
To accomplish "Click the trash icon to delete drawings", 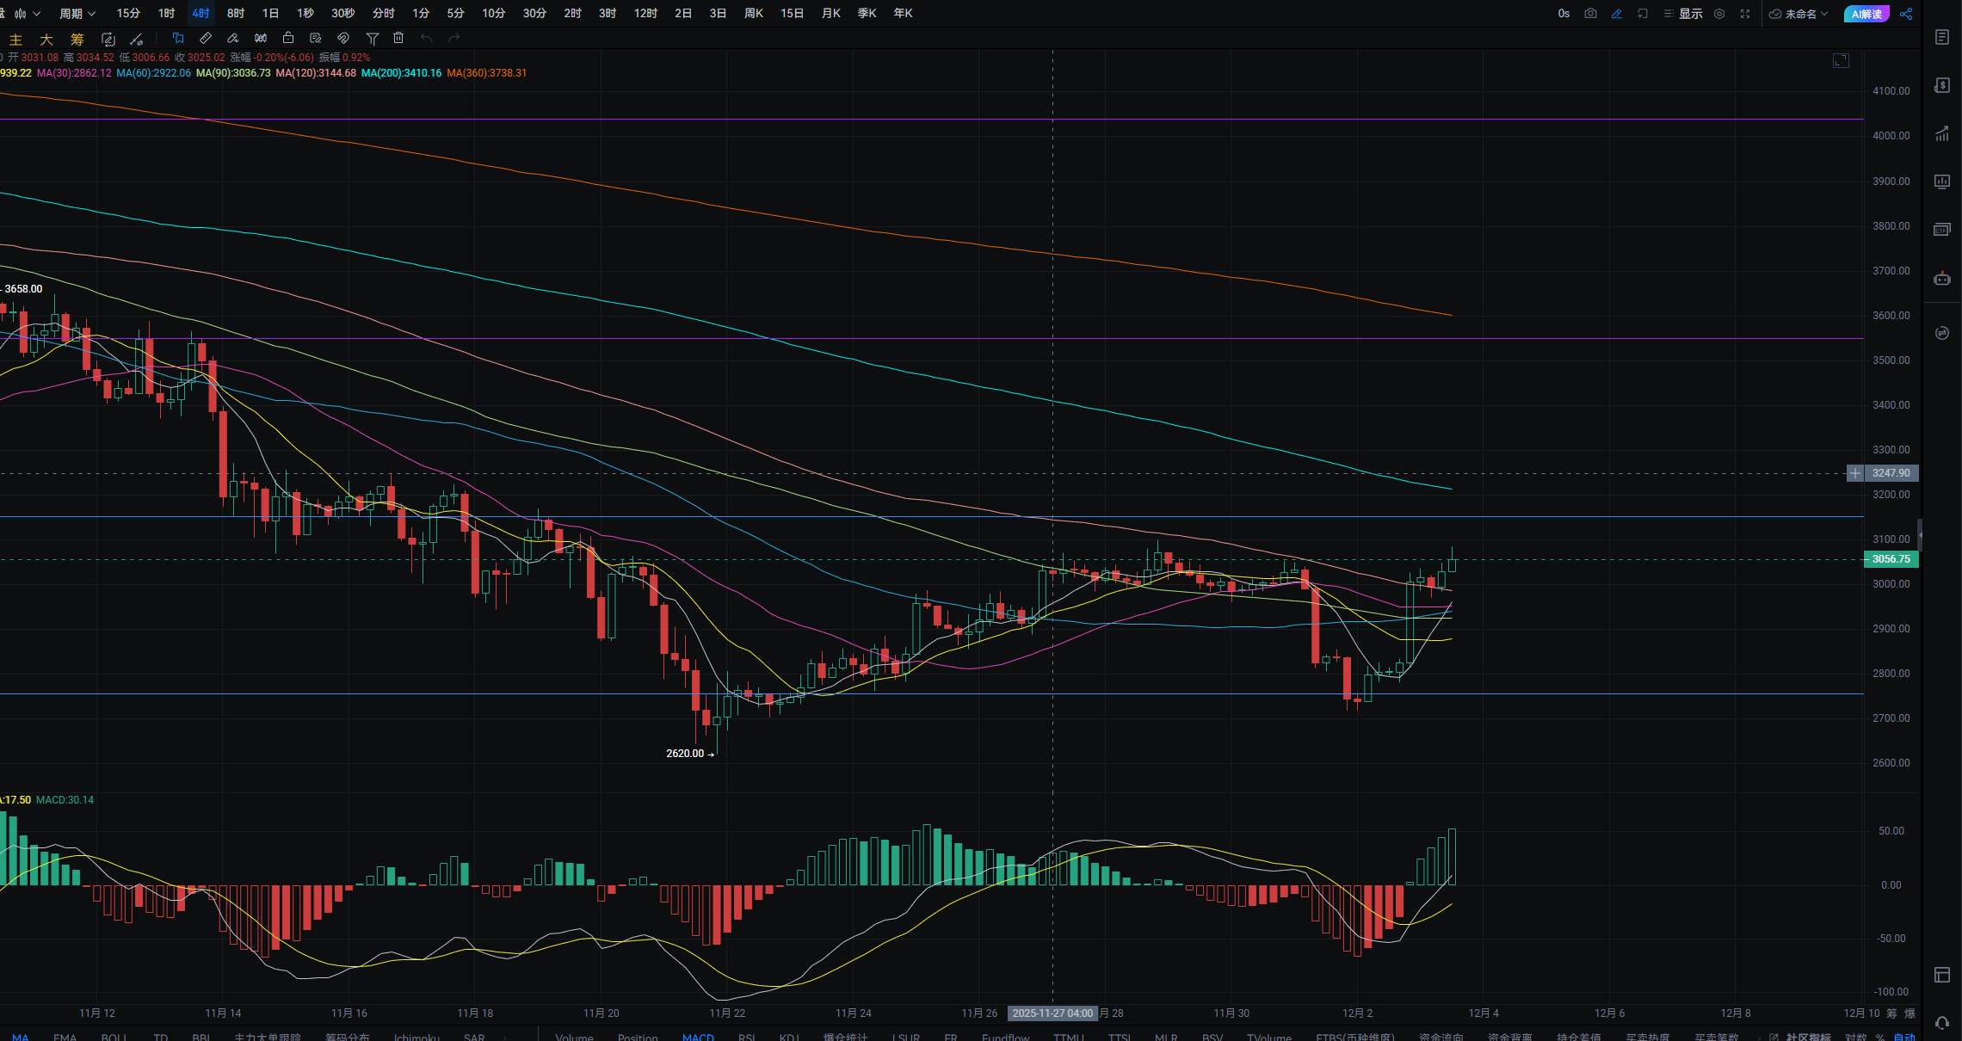I will coord(398,38).
